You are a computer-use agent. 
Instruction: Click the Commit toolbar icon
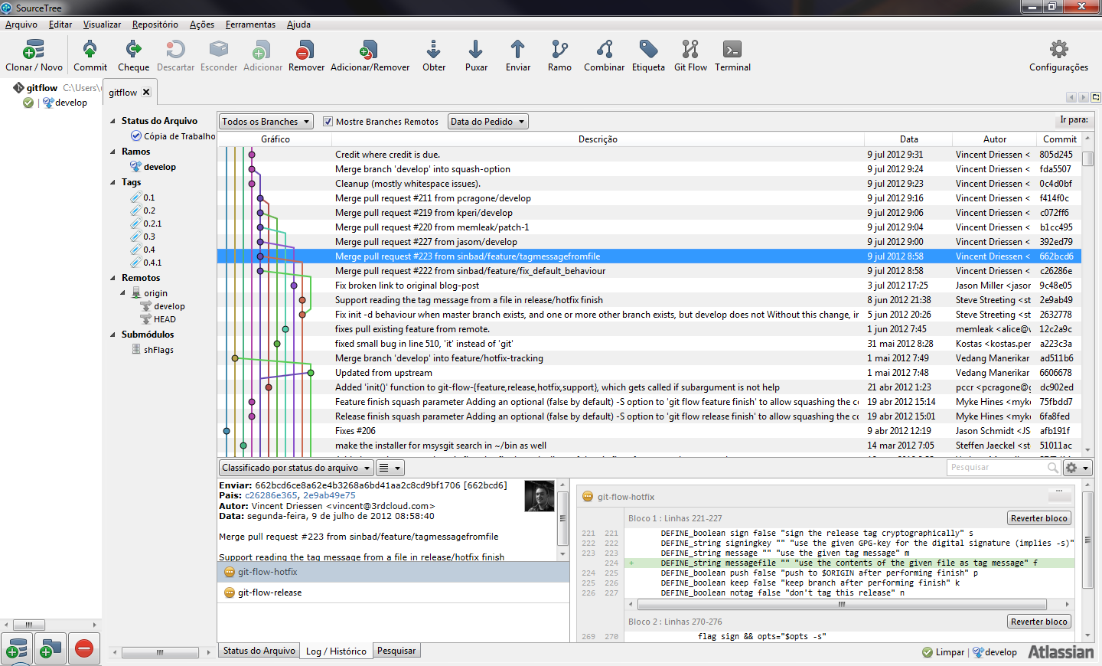click(x=90, y=51)
